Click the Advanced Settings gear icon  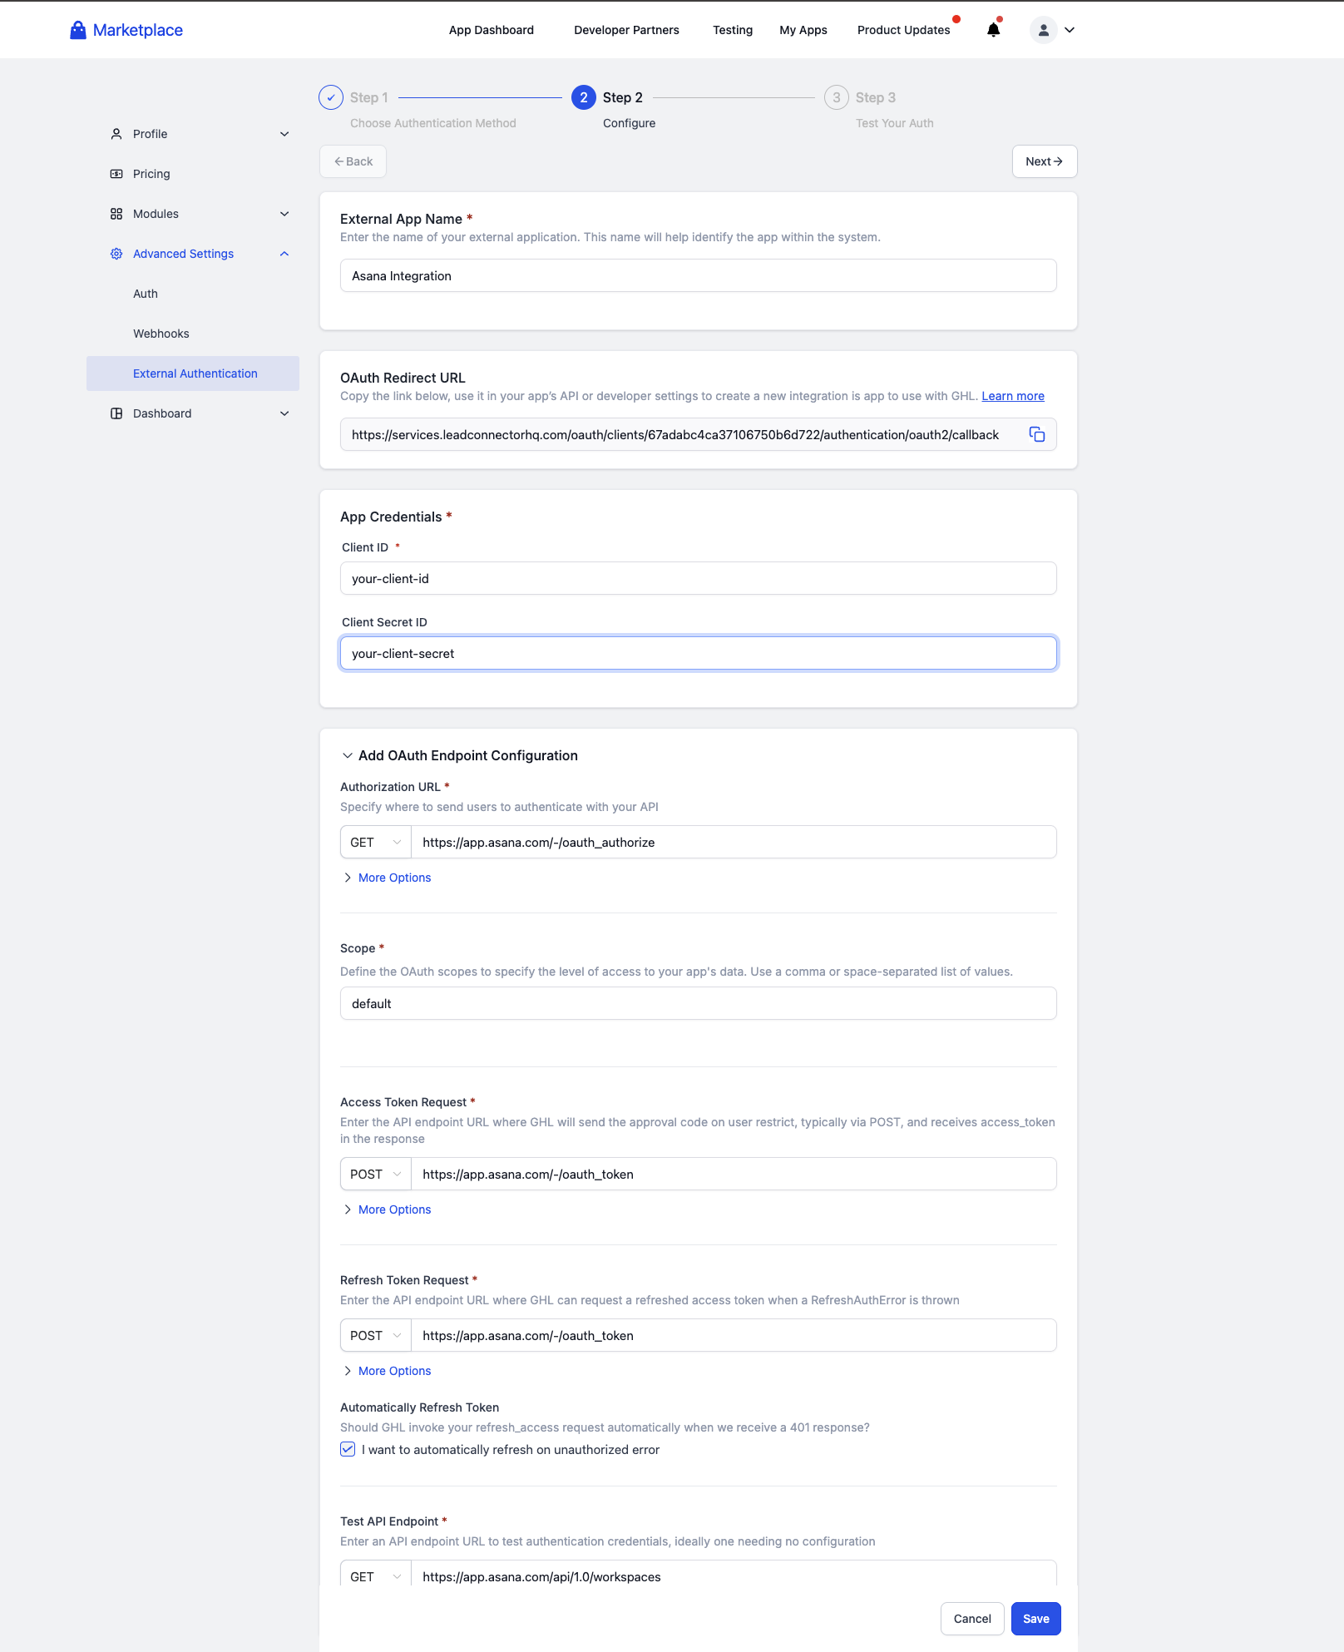tap(116, 254)
